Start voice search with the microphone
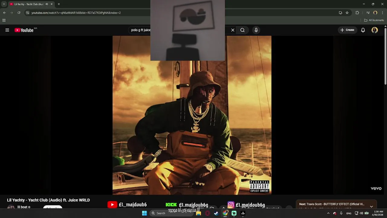 [256, 30]
